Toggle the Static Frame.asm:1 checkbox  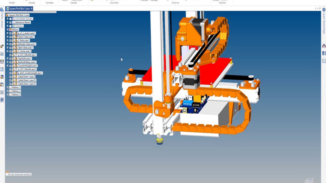pos(10,37)
